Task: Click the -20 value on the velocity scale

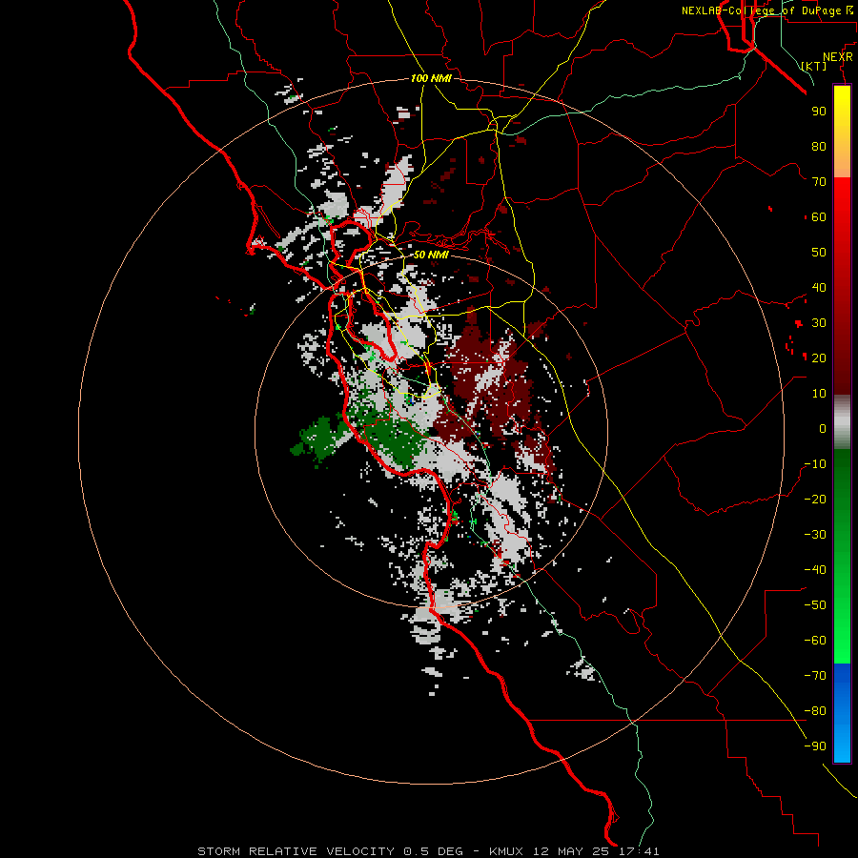Action: [815, 499]
